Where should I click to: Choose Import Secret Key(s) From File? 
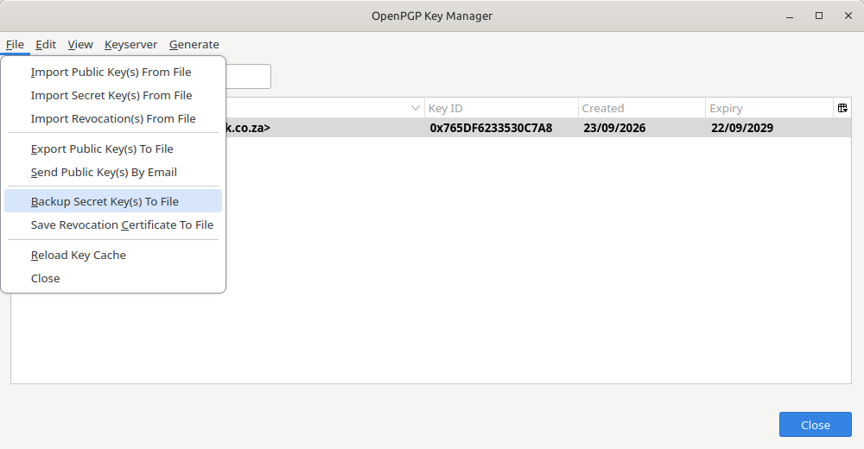coord(113,95)
